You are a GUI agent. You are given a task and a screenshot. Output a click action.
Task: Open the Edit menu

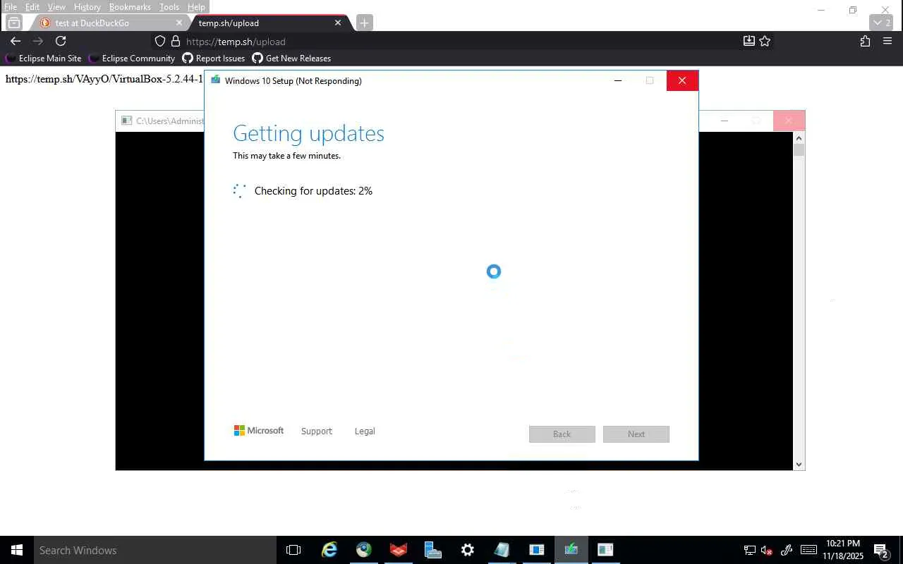coord(32,7)
